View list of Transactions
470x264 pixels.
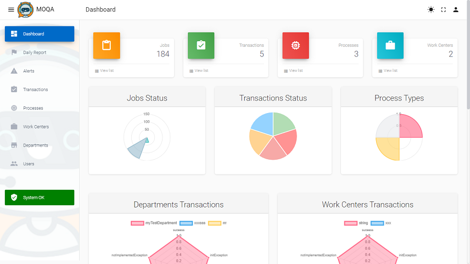coord(199,71)
